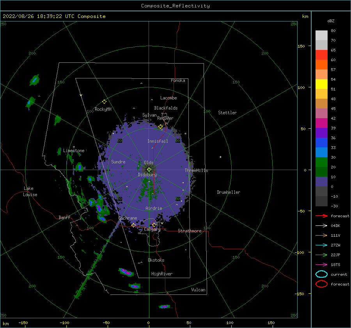Image resolution: width=351 pixels, height=328 pixels.
Task: Click the storm cell in far upper-left corner
Action: click(x=34, y=80)
